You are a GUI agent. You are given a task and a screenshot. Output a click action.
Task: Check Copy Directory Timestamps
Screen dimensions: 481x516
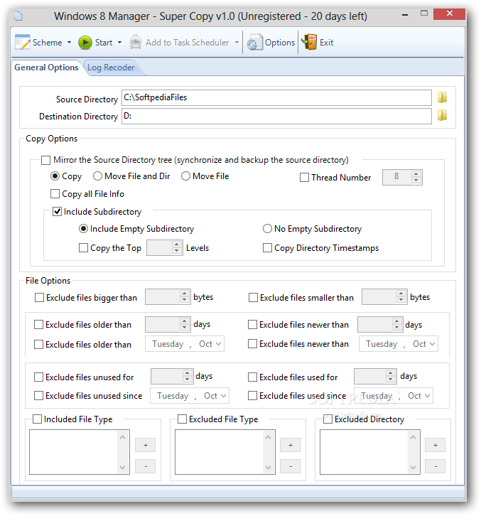[267, 248]
